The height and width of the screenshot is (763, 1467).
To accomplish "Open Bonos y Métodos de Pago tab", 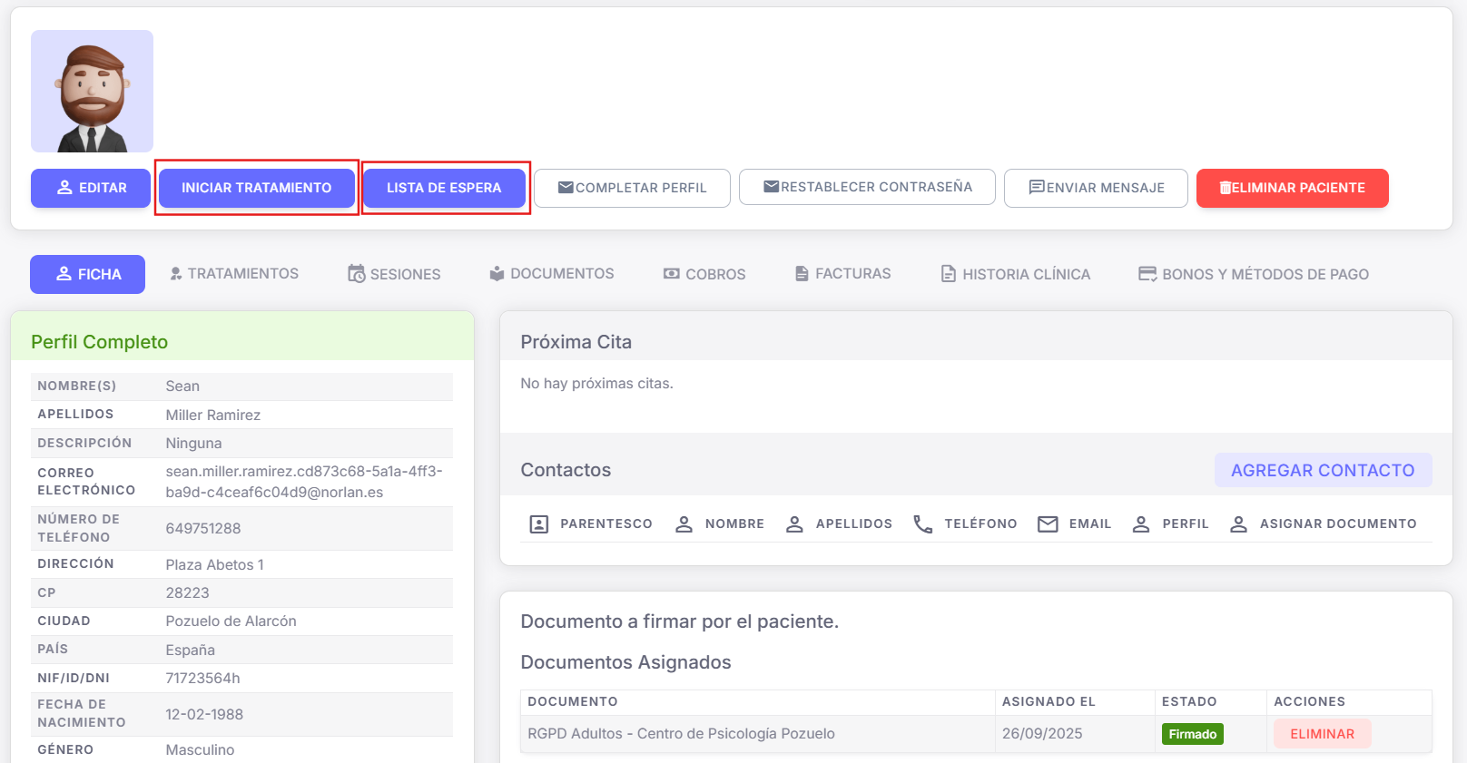I will [1254, 274].
